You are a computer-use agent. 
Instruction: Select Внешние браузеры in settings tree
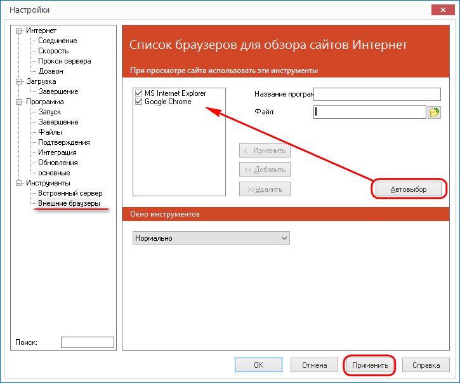click(69, 203)
